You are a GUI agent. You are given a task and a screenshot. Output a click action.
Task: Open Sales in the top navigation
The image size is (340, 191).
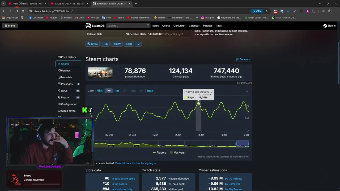155,26
